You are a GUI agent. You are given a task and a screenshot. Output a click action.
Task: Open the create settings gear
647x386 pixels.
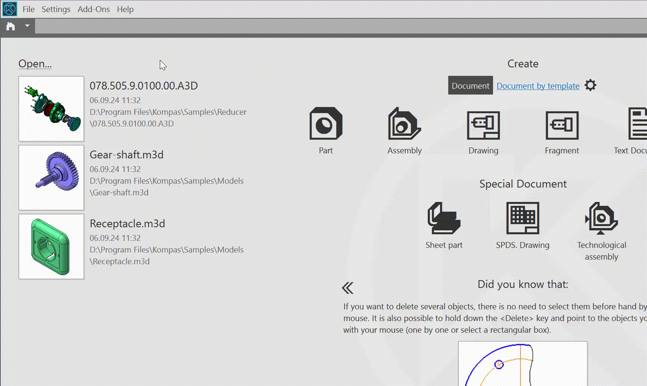click(590, 85)
